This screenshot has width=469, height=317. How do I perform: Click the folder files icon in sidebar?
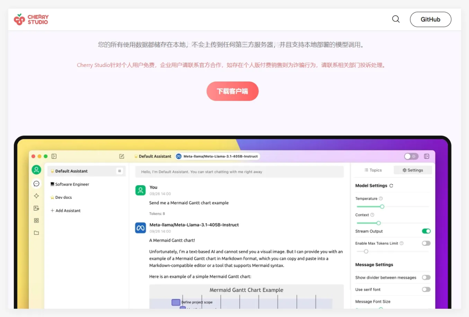click(37, 233)
